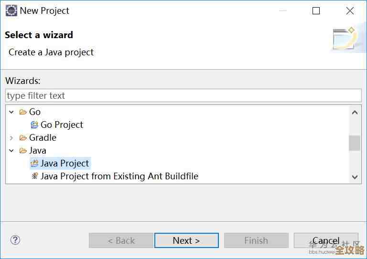The width and height of the screenshot is (367, 259).
Task: Click the Java Project wizard icon
Action: [x=34, y=164]
